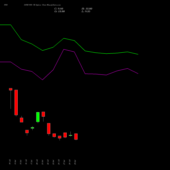170x170 pixels.
Task: Click the red candle for 16 Jul
Action: point(27,132)
